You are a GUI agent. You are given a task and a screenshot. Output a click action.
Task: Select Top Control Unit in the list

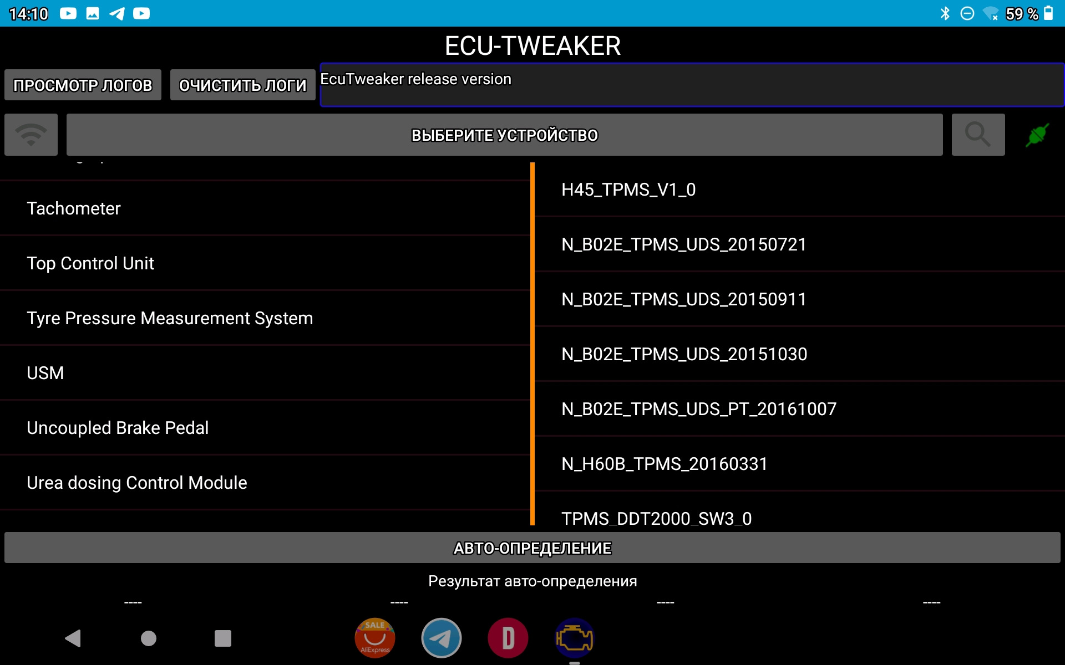(265, 263)
